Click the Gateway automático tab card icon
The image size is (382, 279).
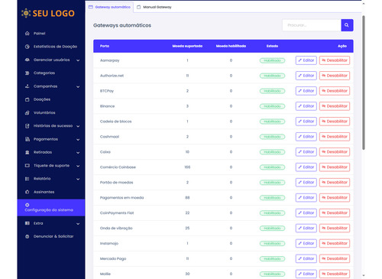[x=91, y=7]
